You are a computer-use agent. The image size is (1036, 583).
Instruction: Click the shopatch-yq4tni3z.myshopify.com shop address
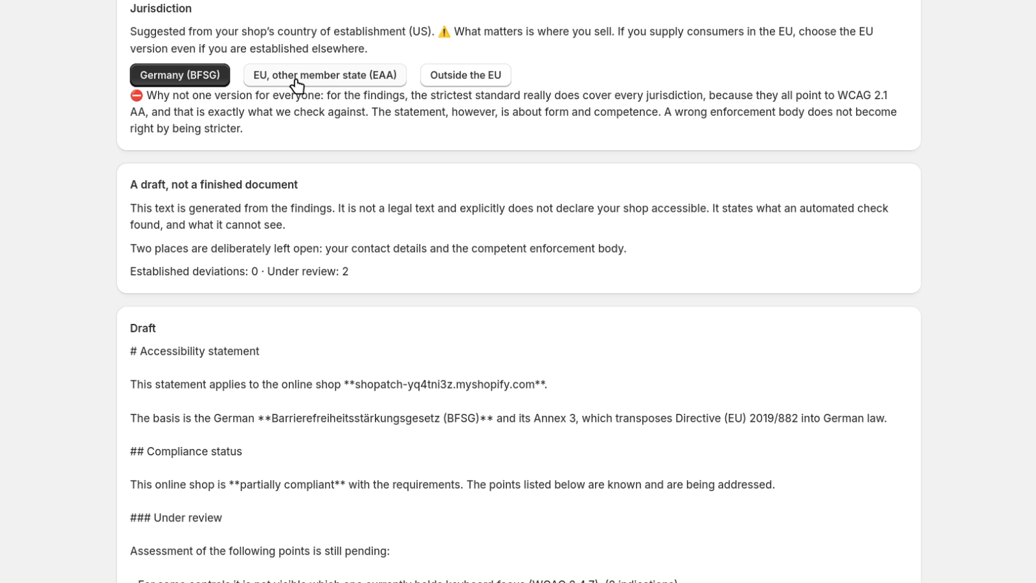click(x=445, y=385)
